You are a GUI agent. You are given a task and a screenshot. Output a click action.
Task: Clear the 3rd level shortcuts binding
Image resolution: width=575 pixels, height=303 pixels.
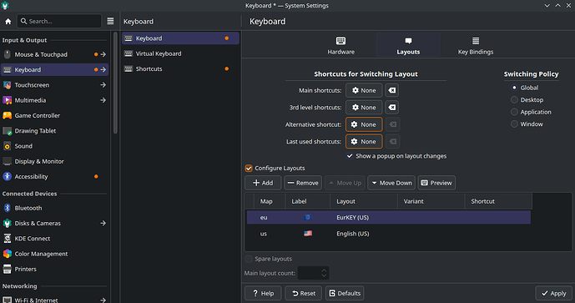point(392,108)
